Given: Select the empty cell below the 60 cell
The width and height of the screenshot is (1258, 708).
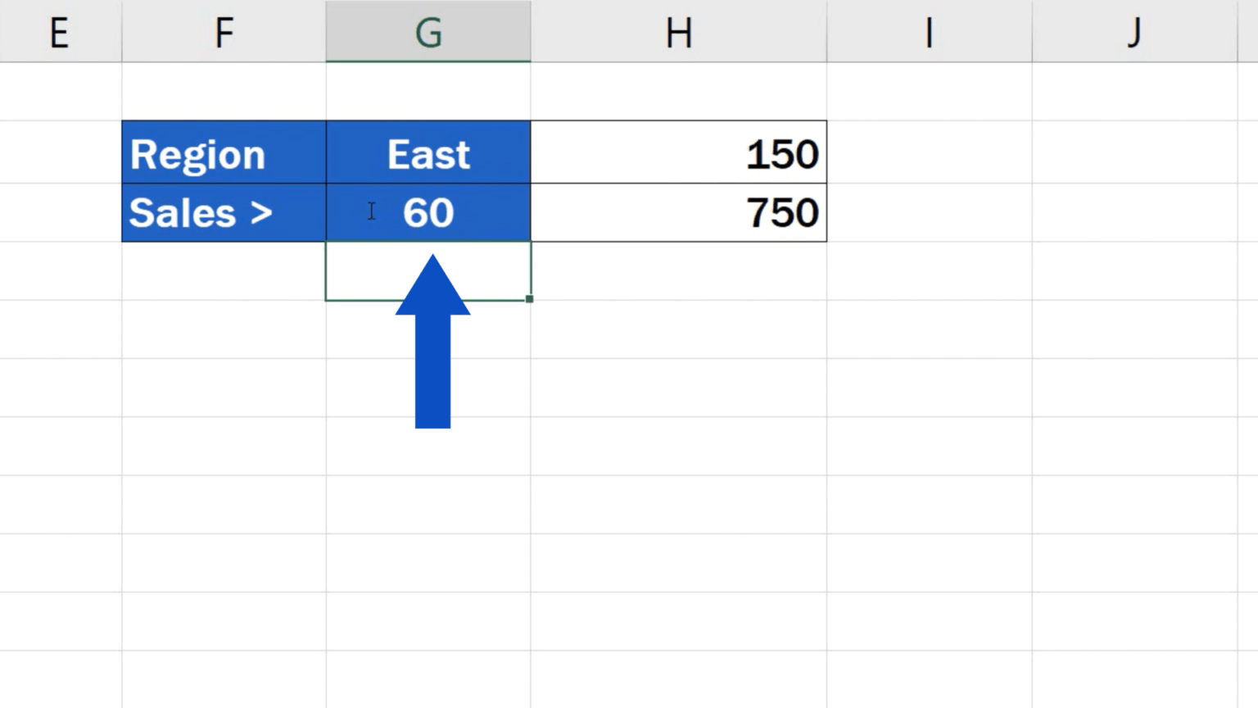Looking at the screenshot, I should 428,270.
